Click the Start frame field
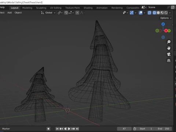176x132 pixels. (146, 129)
